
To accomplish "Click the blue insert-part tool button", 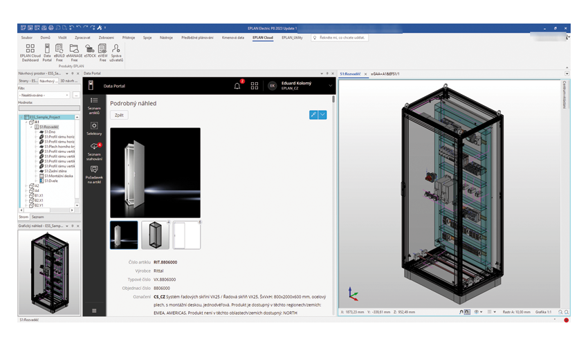I will click(313, 115).
